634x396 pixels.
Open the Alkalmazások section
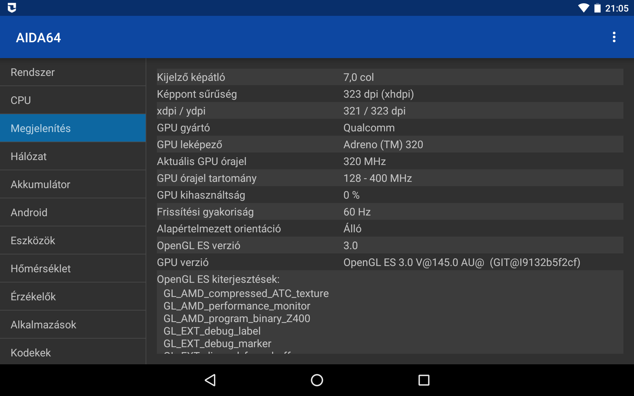[x=73, y=325]
